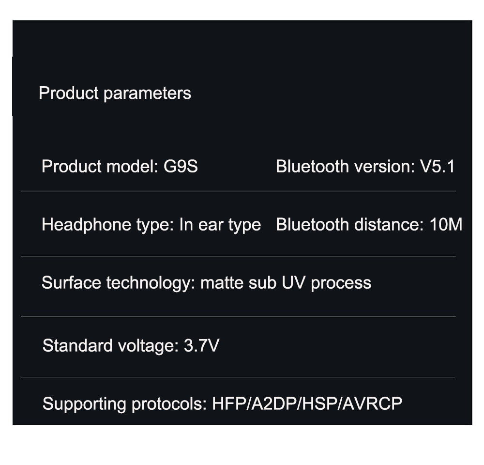Click the word "UV" in Surface technology
Screen dimensions: 484x465
(x=293, y=283)
